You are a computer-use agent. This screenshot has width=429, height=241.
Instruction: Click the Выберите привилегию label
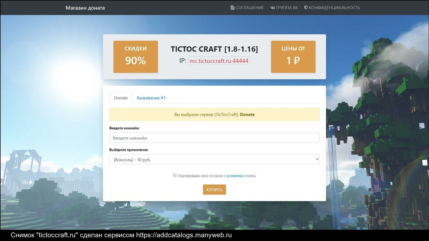[129, 150]
